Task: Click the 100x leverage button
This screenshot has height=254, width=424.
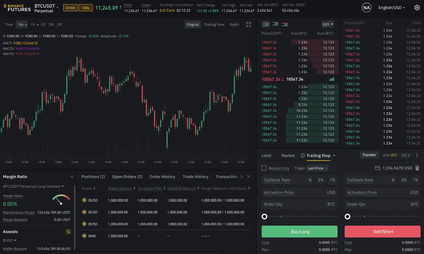Action: pos(86,8)
